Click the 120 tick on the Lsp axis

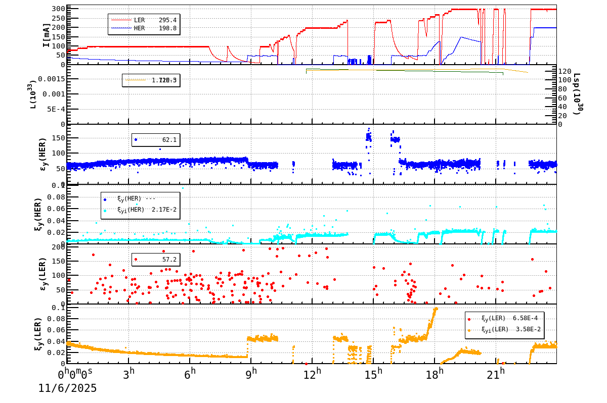(x=565, y=71)
